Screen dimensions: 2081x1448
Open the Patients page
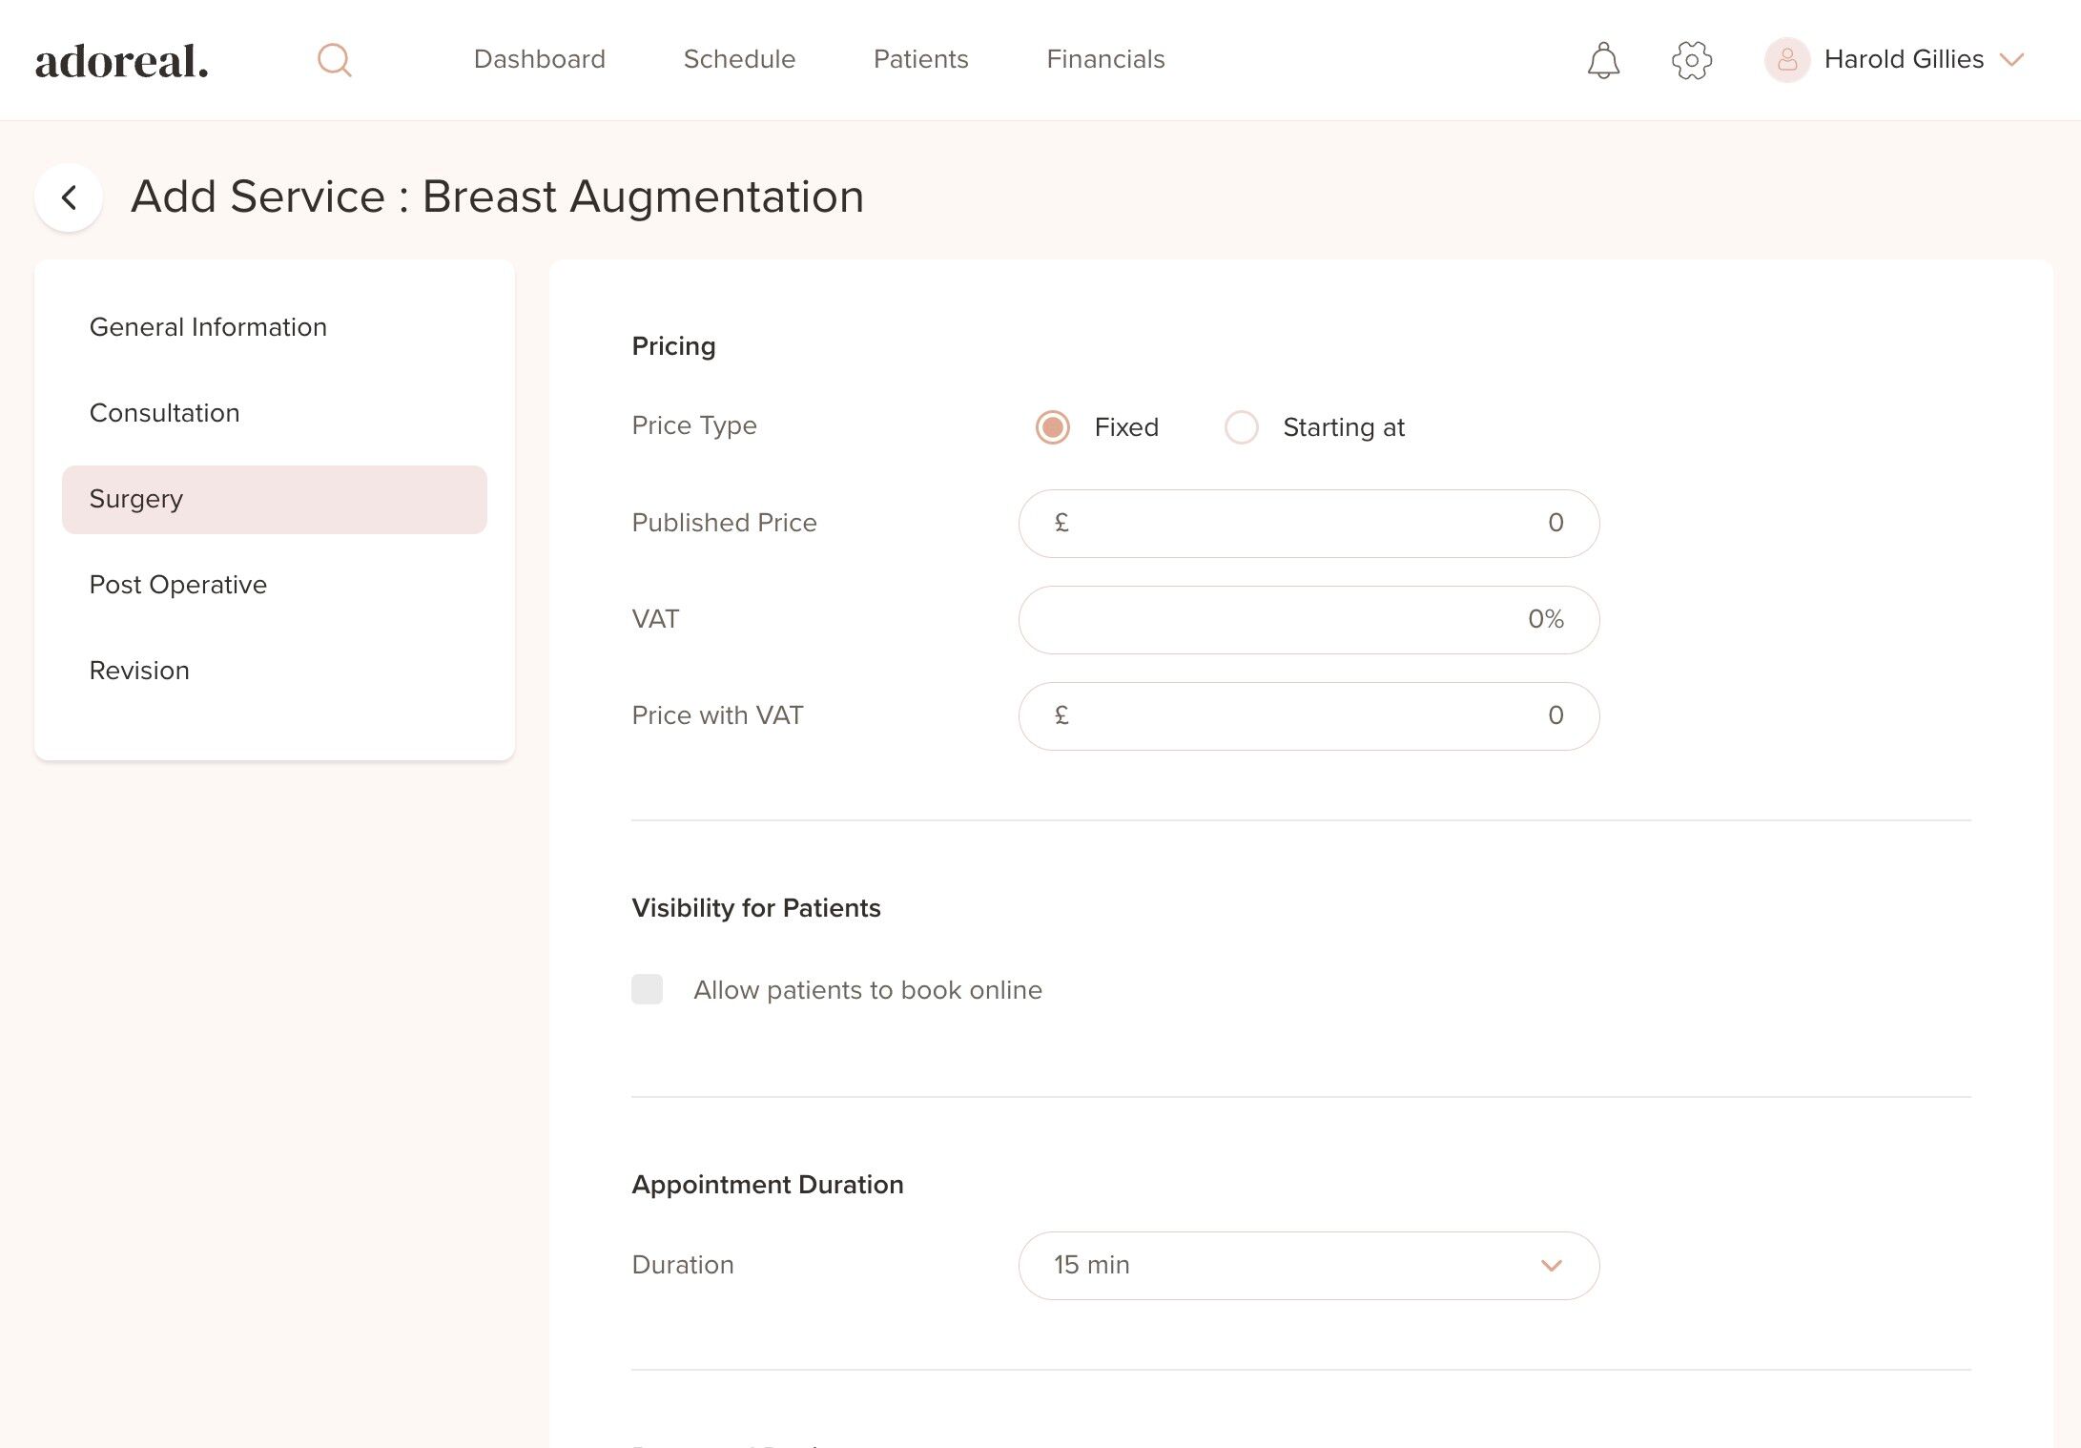[920, 59]
